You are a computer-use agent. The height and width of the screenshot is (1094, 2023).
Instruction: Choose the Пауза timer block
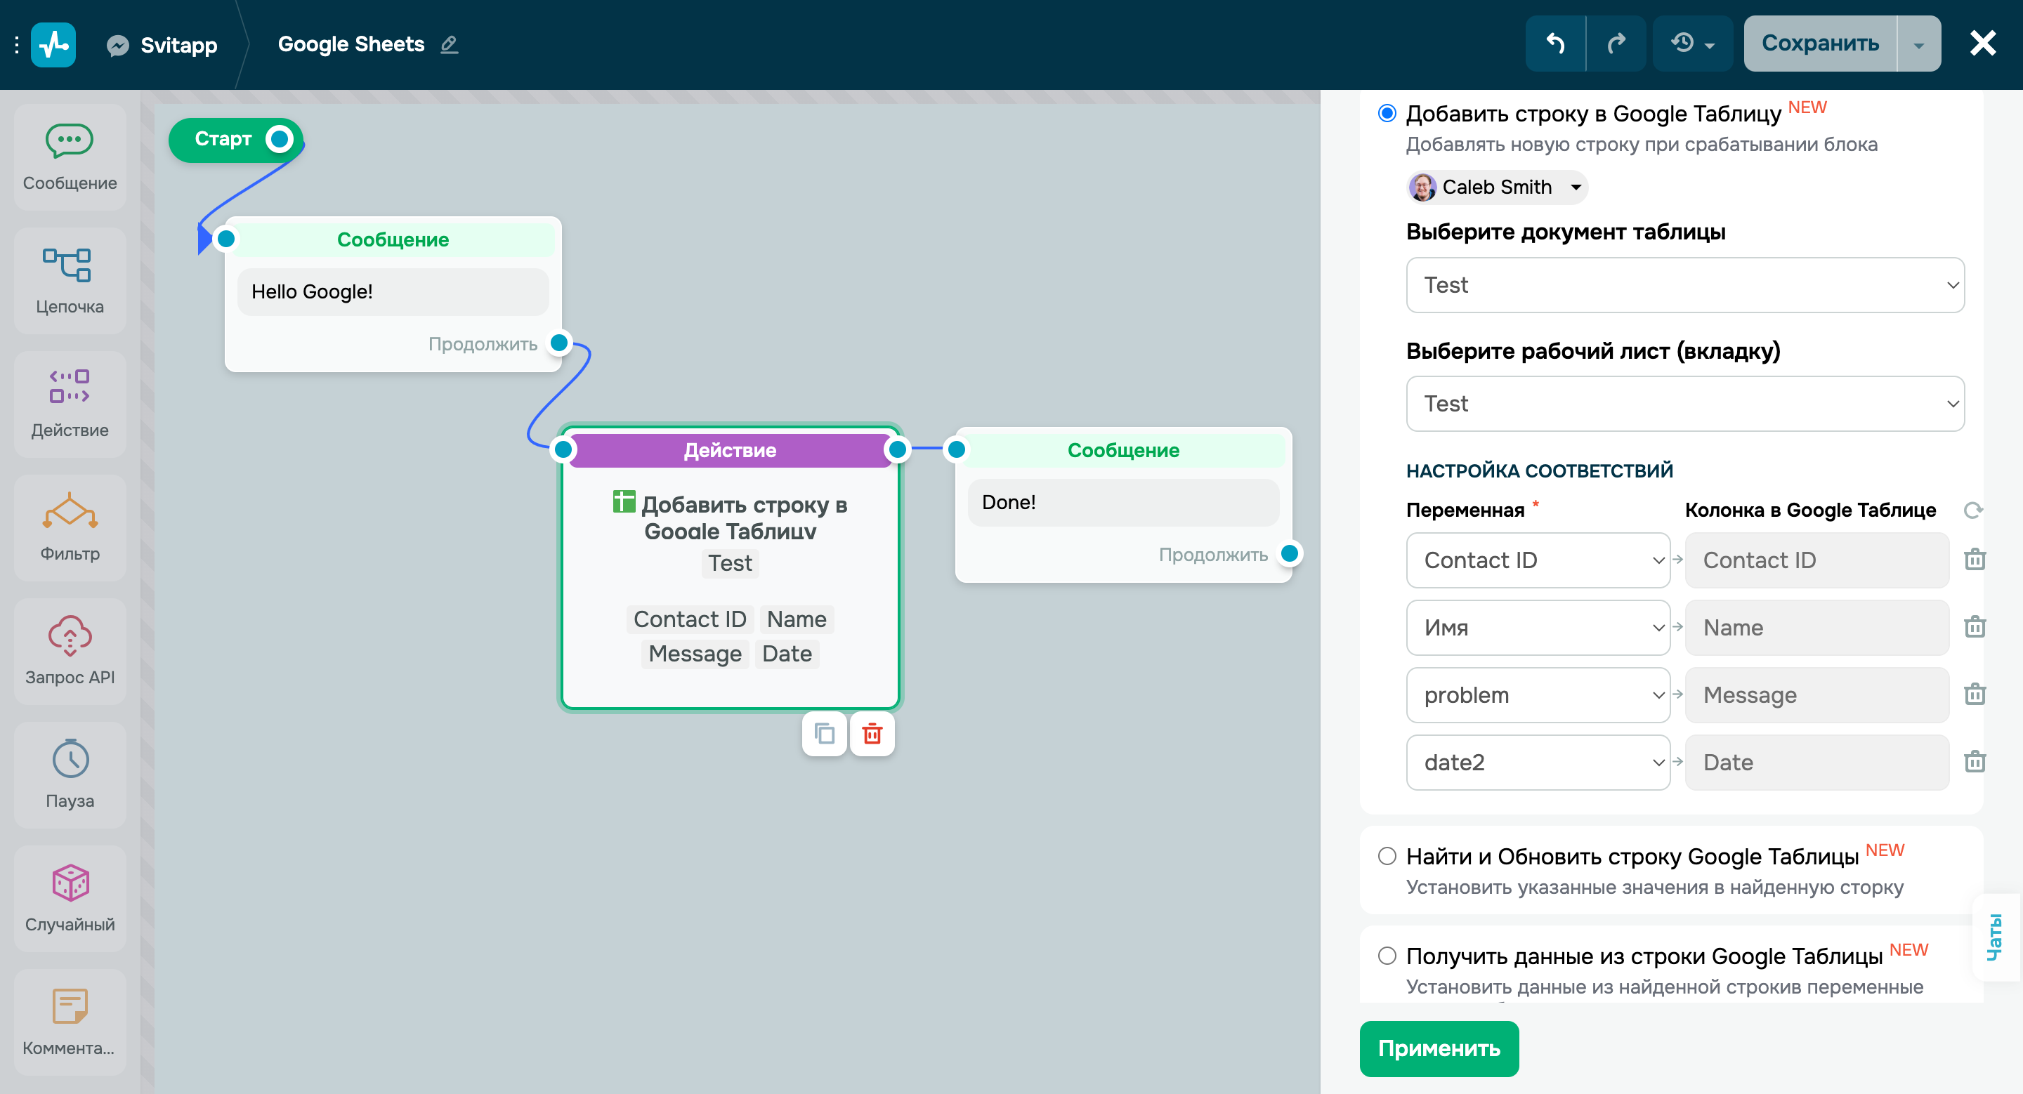click(69, 774)
